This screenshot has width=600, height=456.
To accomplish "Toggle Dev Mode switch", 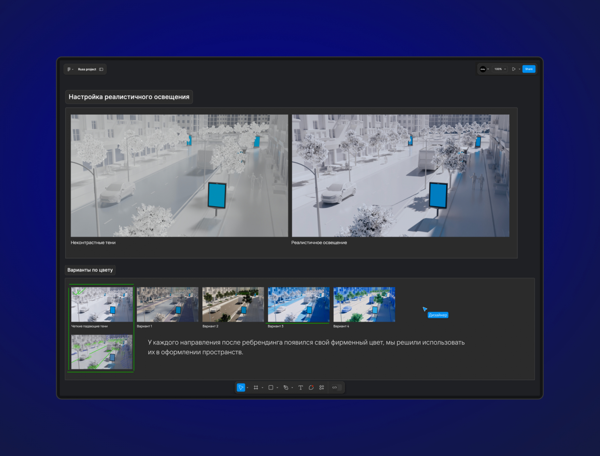I will [336, 387].
